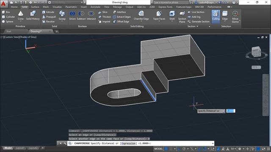Click the Distance1 dynamic input field
The width and height of the screenshot is (271, 152).
[231, 111]
